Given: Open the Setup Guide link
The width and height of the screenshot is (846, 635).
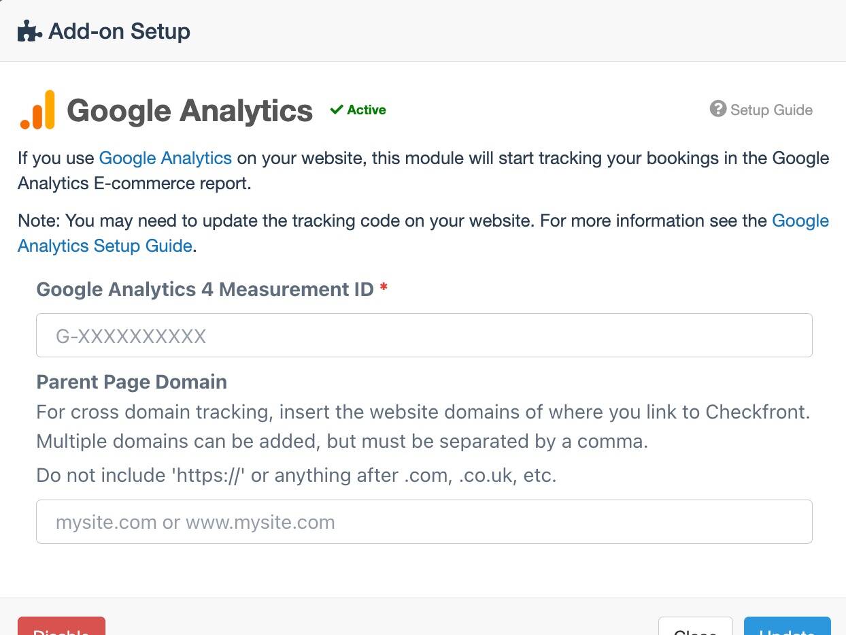Looking at the screenshot, I should pos(771,110).
